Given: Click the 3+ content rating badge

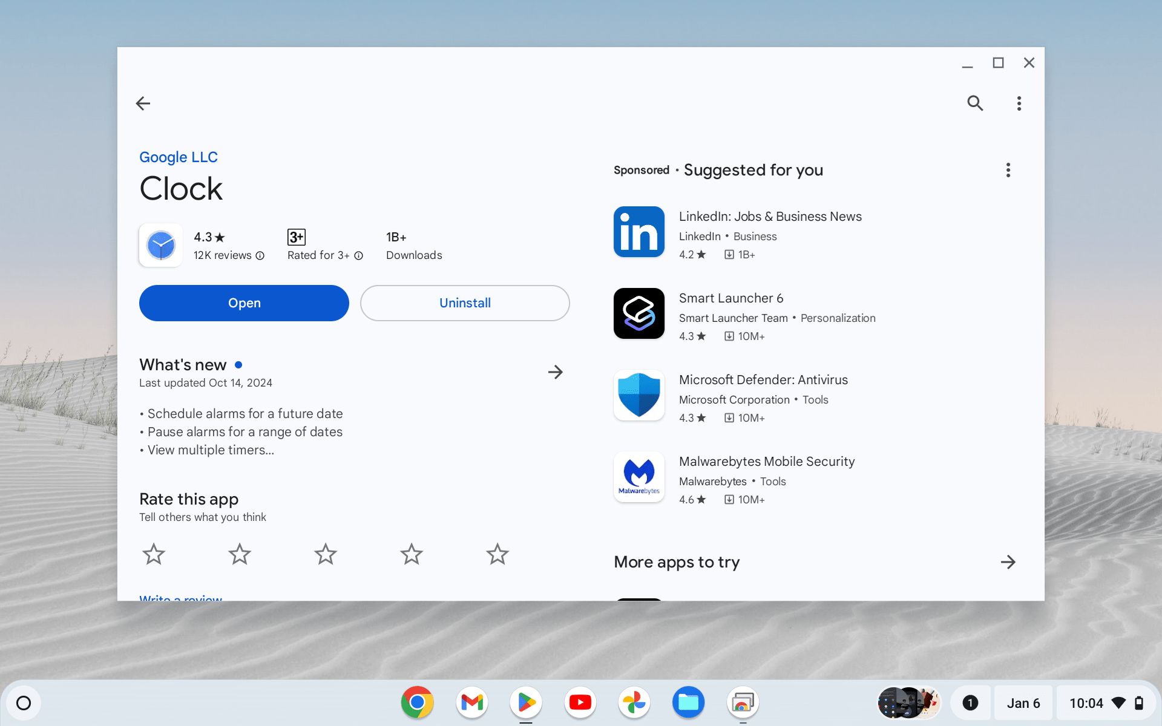Looking at the screenshot, I should point(297,237).
